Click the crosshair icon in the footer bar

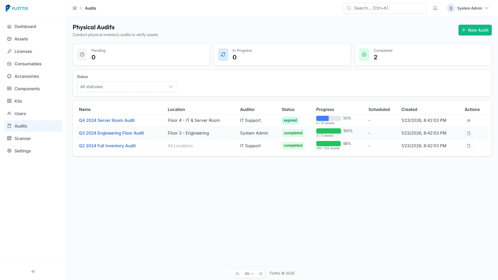[261, 274]
